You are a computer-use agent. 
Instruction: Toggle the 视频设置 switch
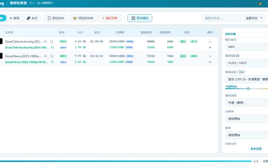click(x=267, y=34)
